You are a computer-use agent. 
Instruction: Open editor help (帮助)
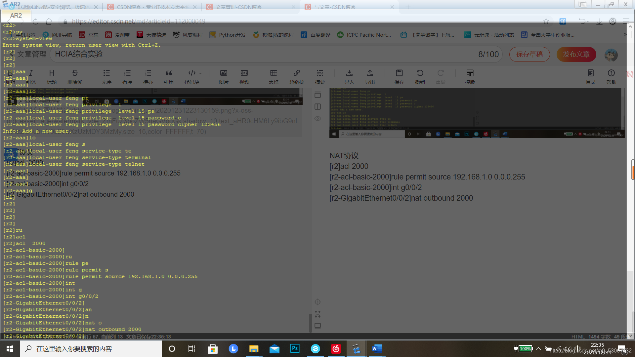[x=611, y=77]
